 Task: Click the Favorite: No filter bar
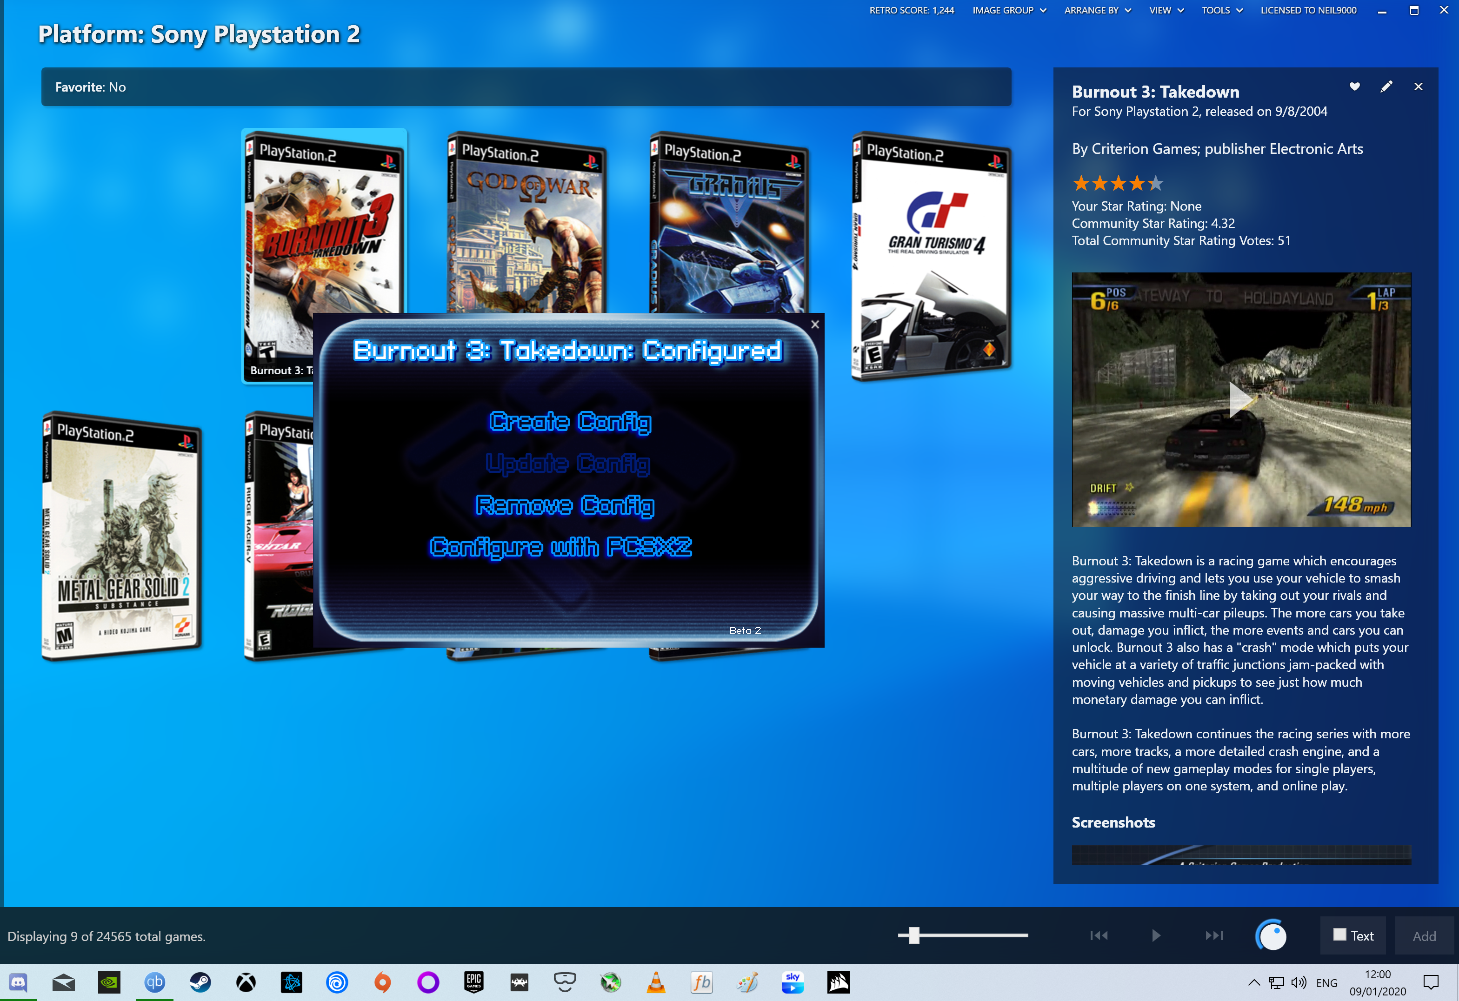[526, 86]
